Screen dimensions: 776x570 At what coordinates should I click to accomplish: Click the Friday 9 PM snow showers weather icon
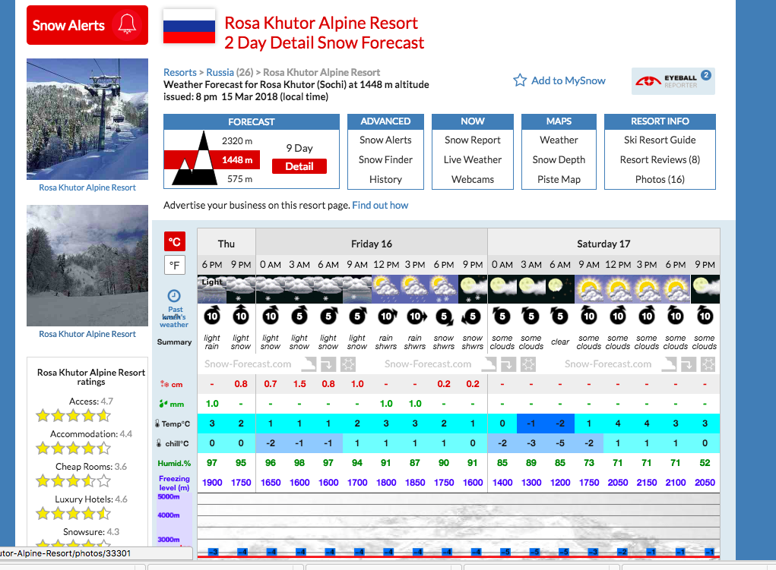(x=473, y=289)
